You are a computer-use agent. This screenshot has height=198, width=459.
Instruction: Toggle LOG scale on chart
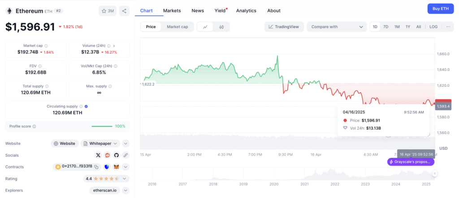(433, 26)
